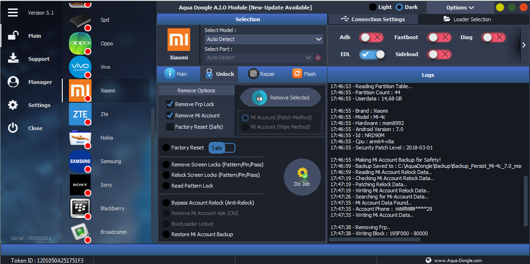Image resolution: width=530 pixels, height=264 pixels.
Task: Toggle the Safe factory reset switch
Action: pyautogui.click(x=222, y=148)
